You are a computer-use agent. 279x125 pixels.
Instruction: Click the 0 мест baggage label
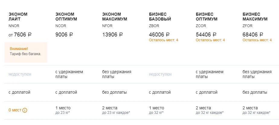tap(15, 110)
